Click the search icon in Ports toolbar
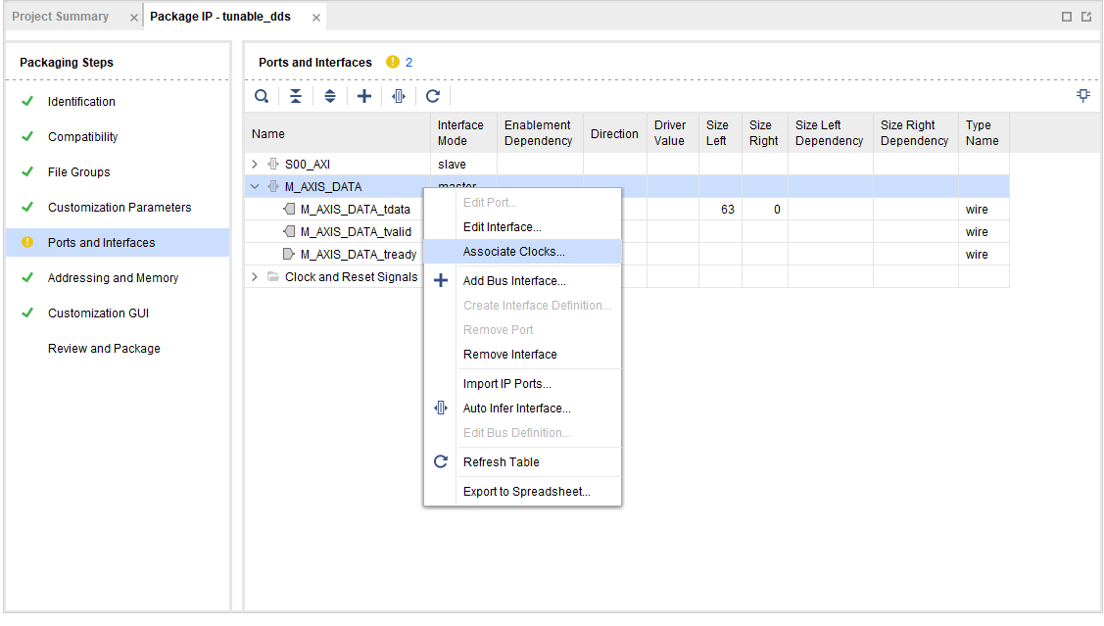Screen dimensions: 1104x626 pos(262,96)
